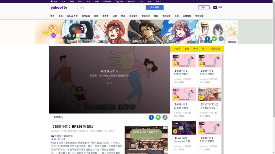Open the mail envelope icon beside 登入
This screenshot has height=154, width=275.
pyautogui.click(x=215, y=7)
